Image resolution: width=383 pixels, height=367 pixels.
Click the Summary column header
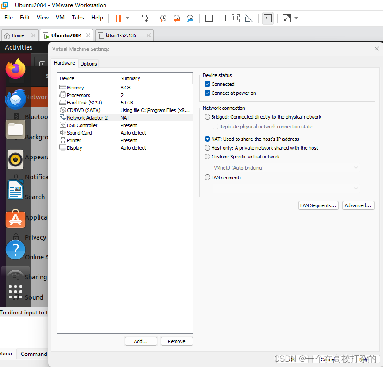(x=130, y=78)
